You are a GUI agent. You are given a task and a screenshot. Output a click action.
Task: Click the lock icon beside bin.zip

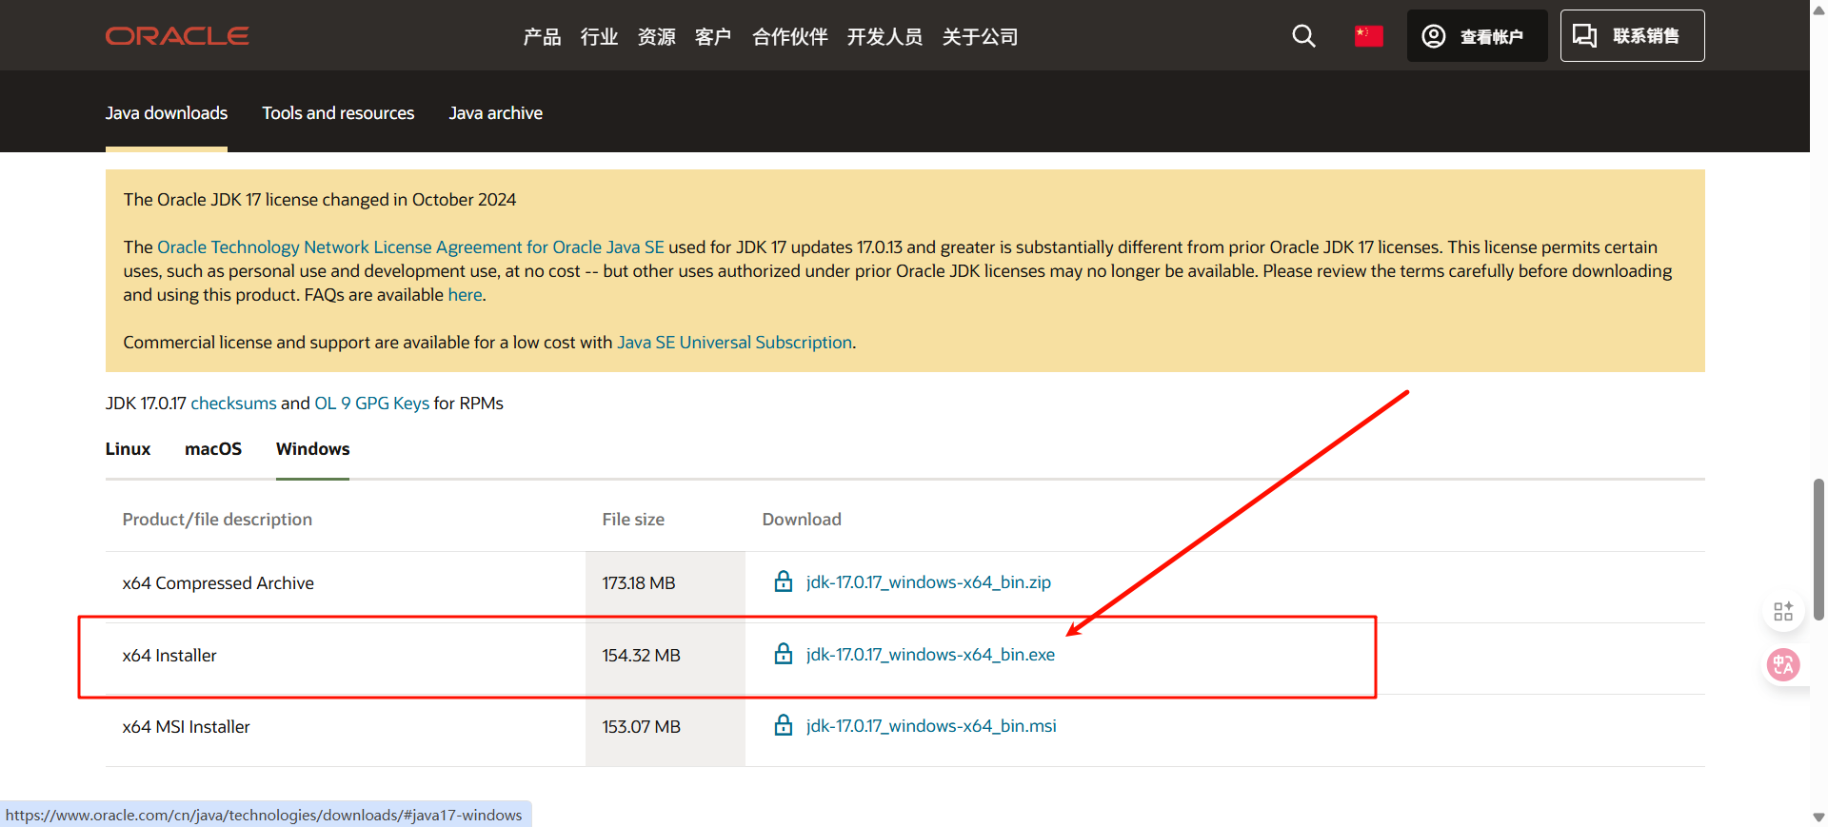pos(784,581)
